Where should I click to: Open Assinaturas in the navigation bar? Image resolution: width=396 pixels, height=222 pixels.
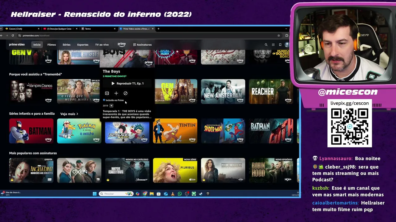[142, 45]
